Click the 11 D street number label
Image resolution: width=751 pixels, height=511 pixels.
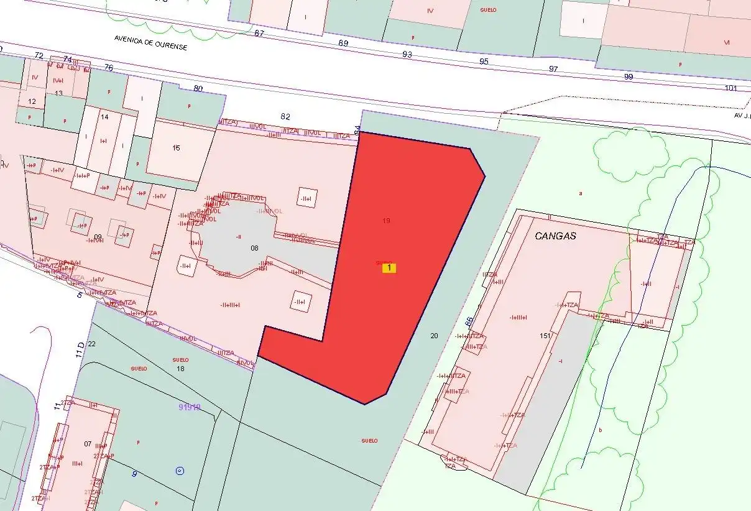tap(80, 349)
